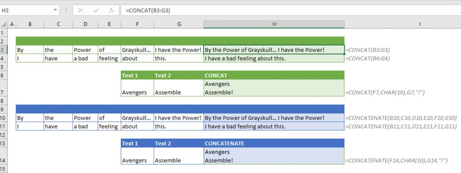Select the green CONCAT header cell
The width and height of the screenshot is (461, 173).
pos(274,75)
